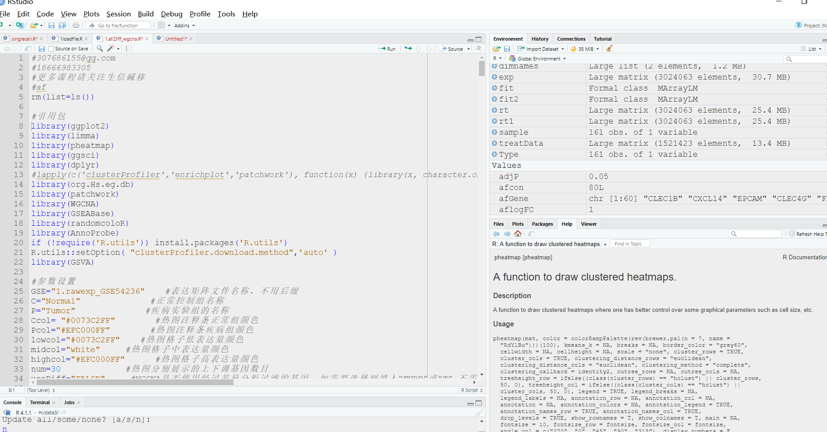Viewport: 827px width, 432px height.
Task: Click Go to file/function field
Action: click(x=119, y=26)
